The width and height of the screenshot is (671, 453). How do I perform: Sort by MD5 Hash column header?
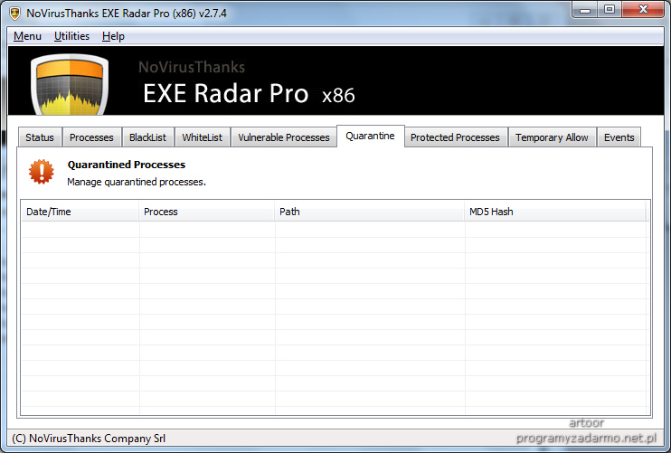[555, 212]
